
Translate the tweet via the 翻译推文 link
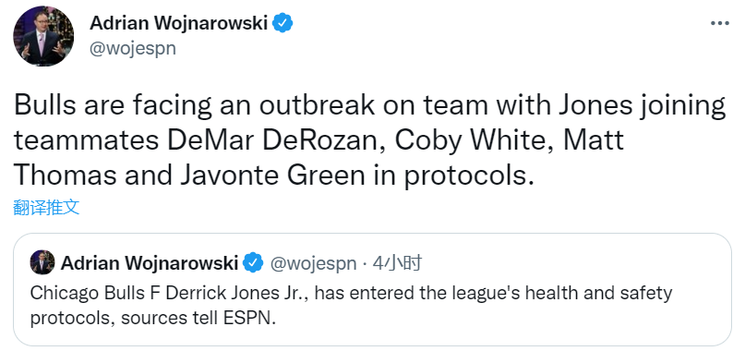(x=46, y=207)
